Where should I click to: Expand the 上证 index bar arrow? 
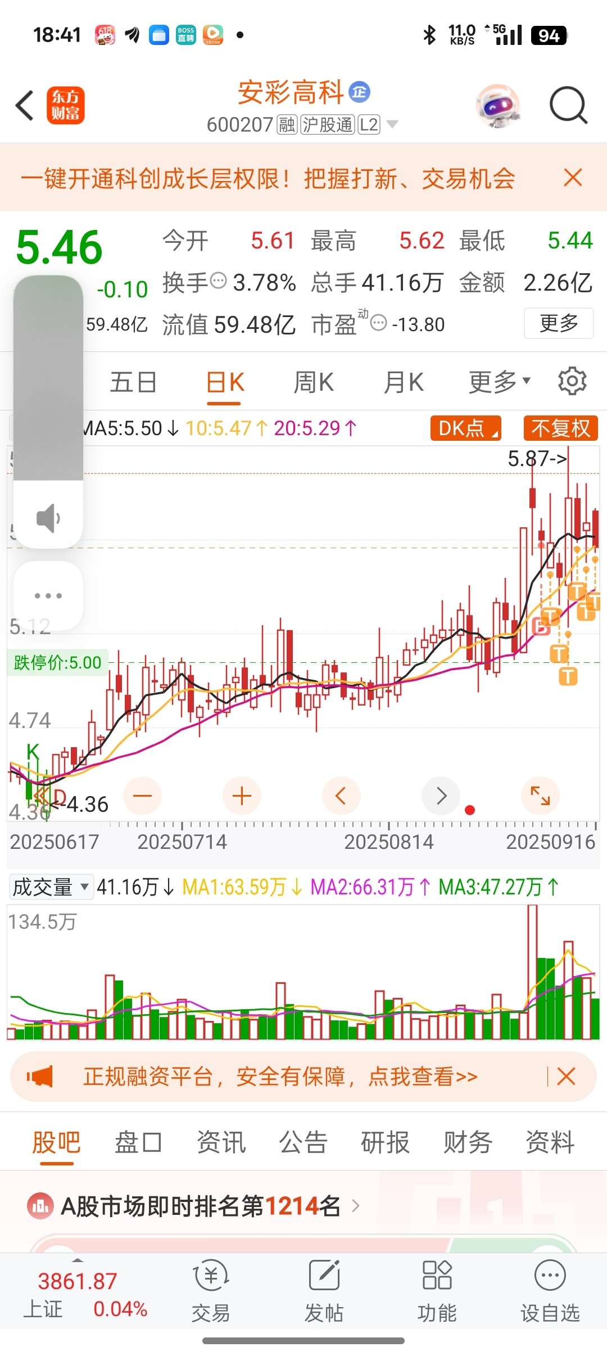click(78, 1260)
